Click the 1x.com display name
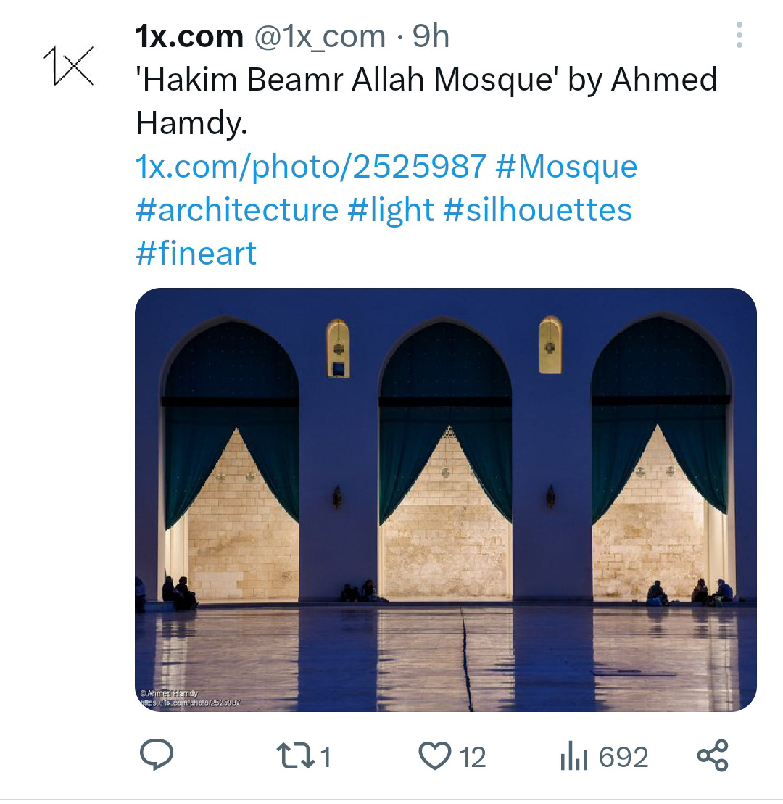 189,36
